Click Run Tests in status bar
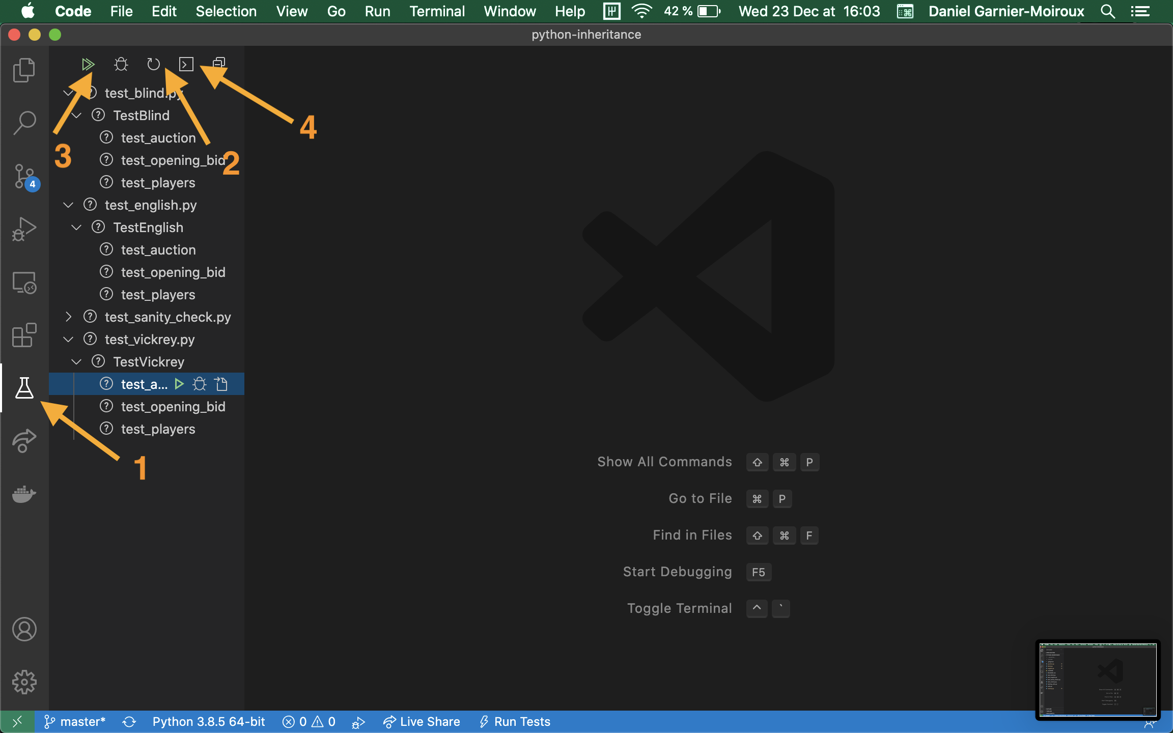 pyautogui.click(x=515, y=722)
